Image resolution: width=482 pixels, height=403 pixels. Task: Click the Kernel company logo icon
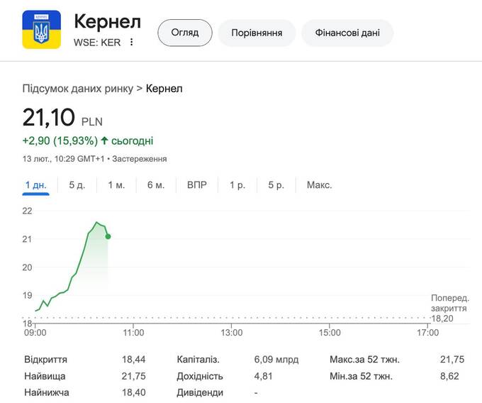pos(42,30)
